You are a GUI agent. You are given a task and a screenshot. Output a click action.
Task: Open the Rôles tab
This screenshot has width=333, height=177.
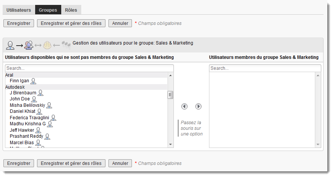click(x=71, y=10)
